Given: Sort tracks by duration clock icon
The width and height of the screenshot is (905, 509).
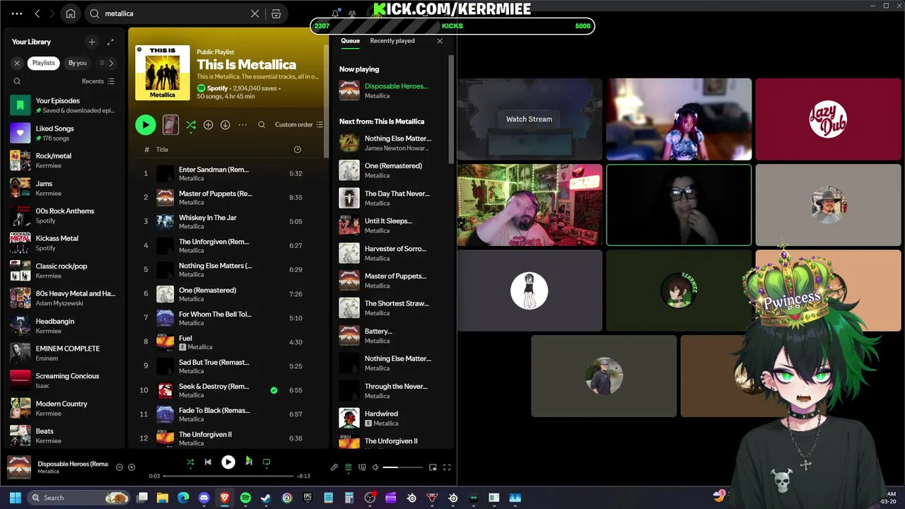Looking at the screenshot, I should pyautogui.click(x=298, y=149).
